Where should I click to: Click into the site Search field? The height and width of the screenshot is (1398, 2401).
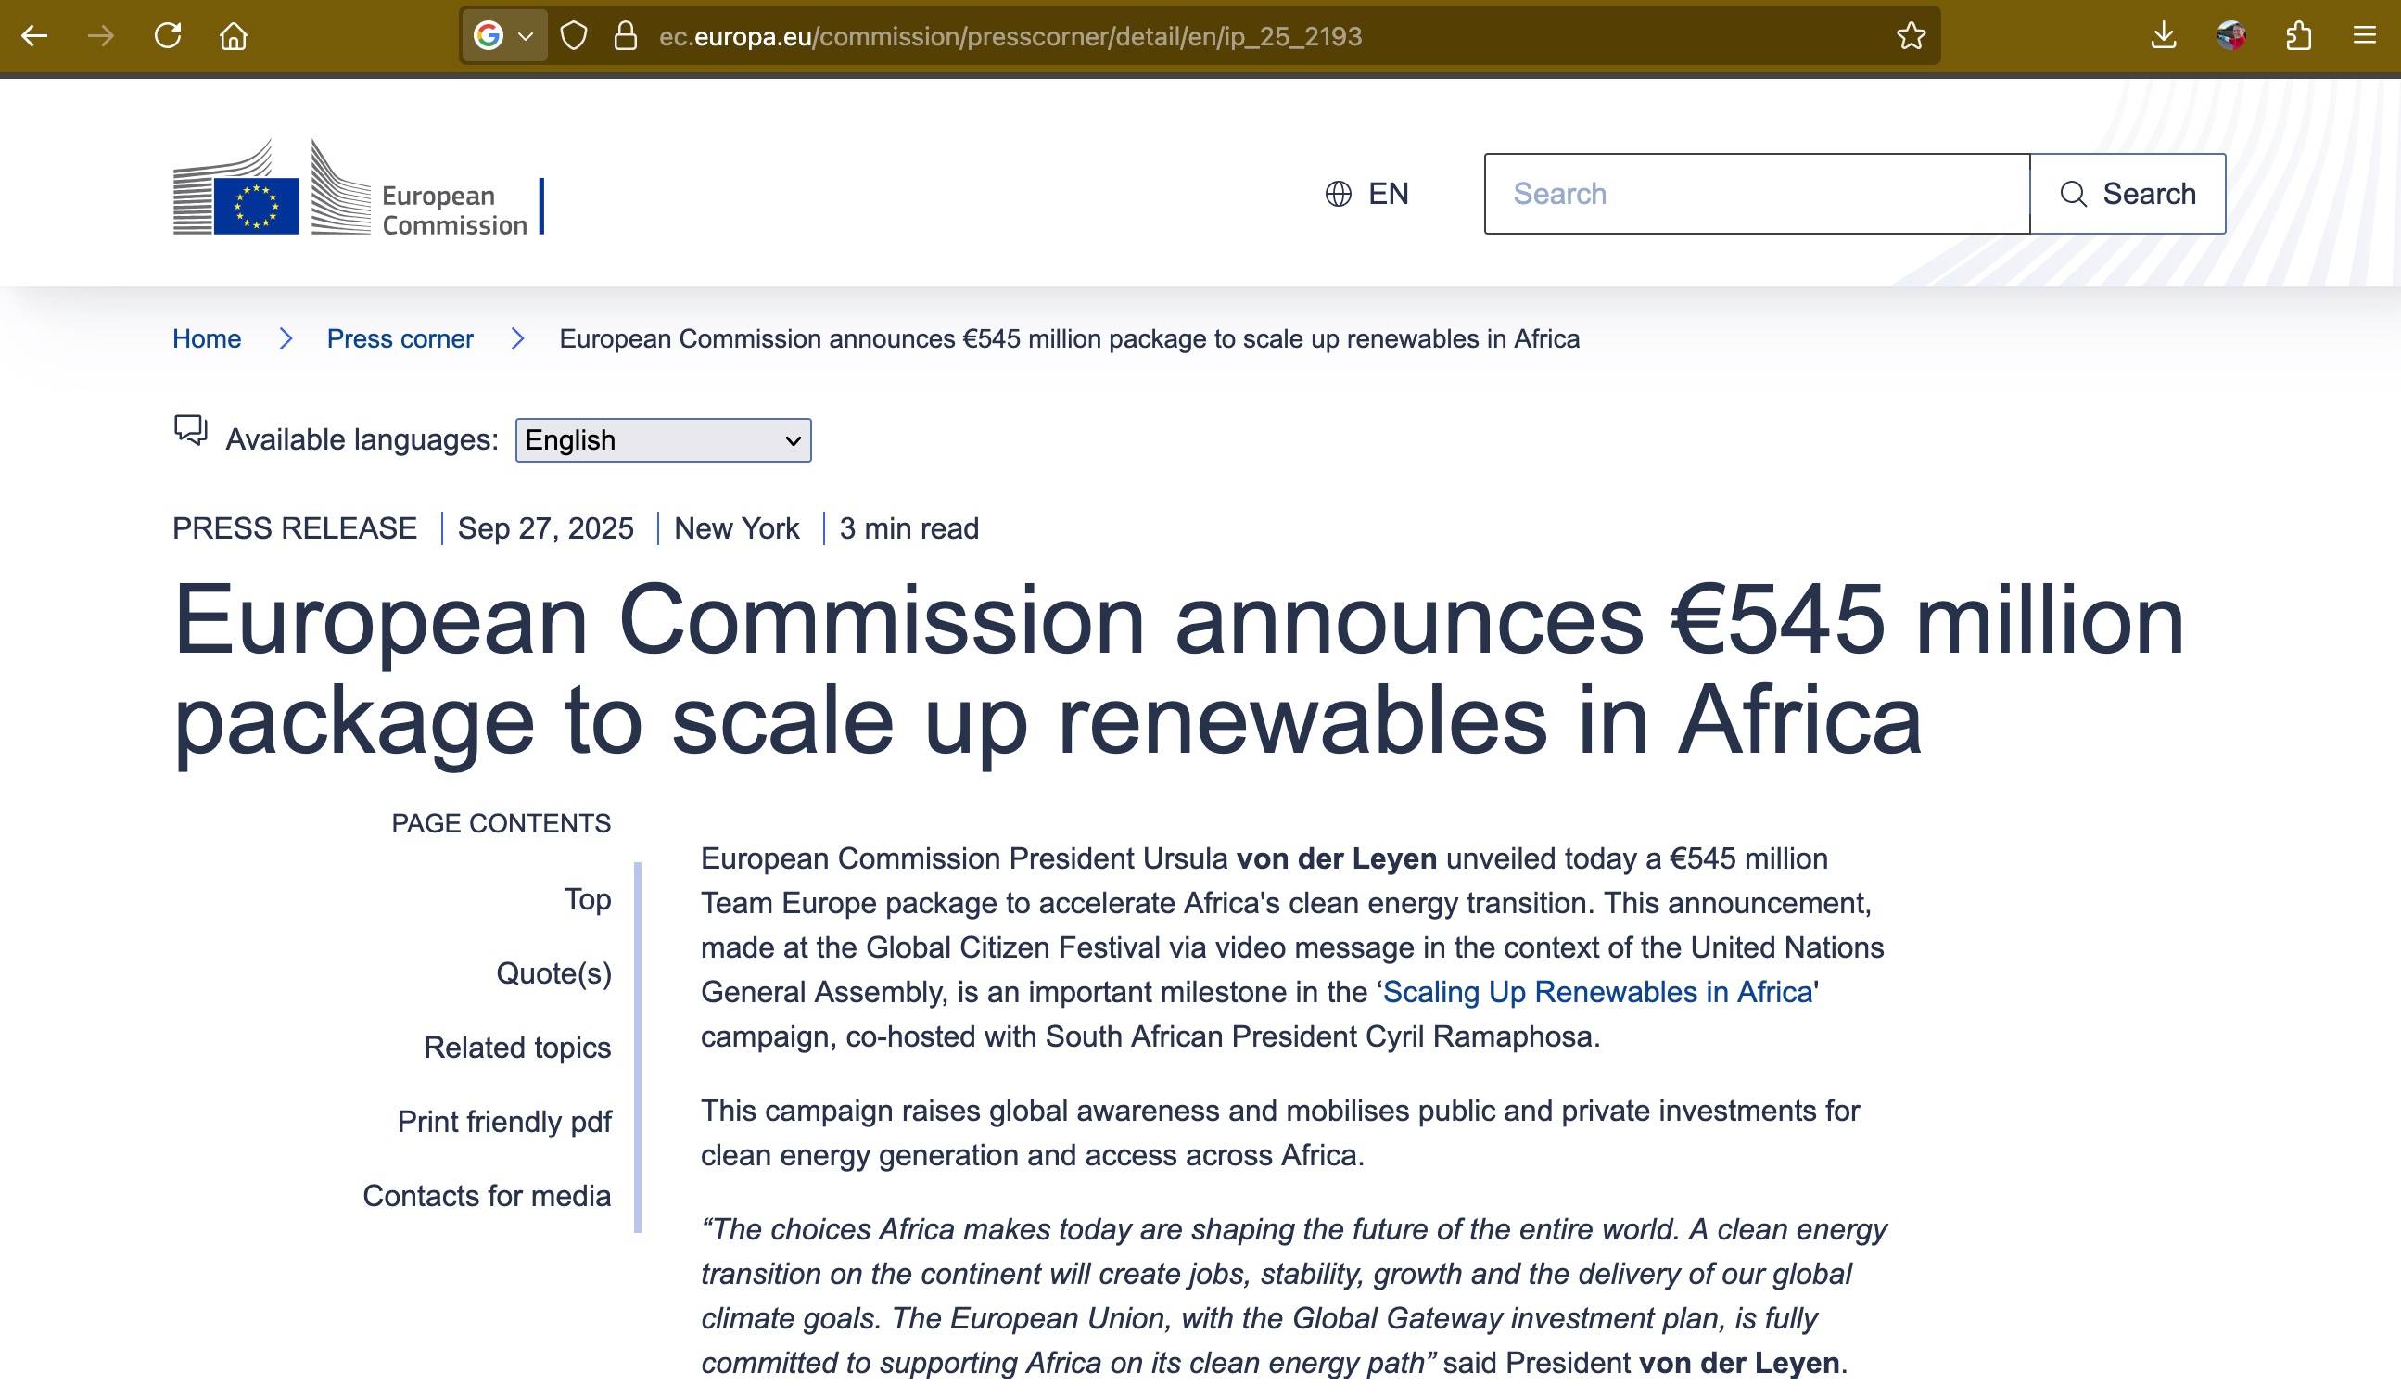tap(1756, 195)
